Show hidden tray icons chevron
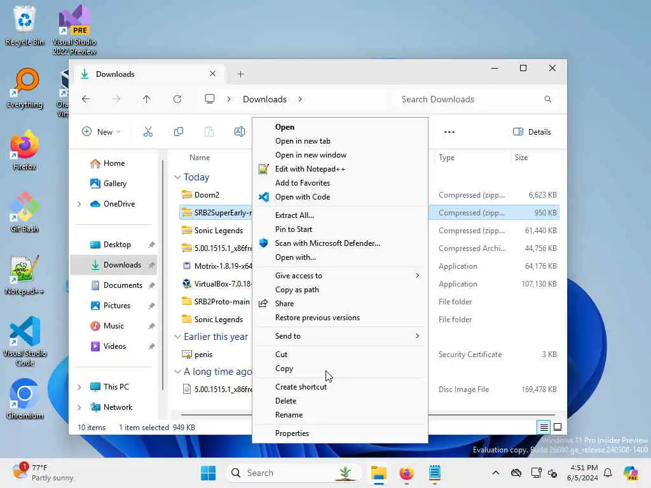The width and height of the screenshot is (651, 488). (x=496, y=473)
